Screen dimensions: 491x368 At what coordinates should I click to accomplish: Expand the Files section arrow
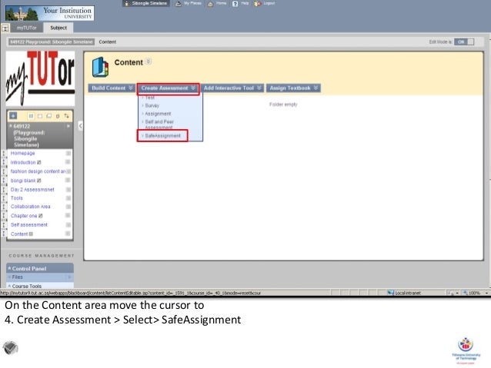69,277
